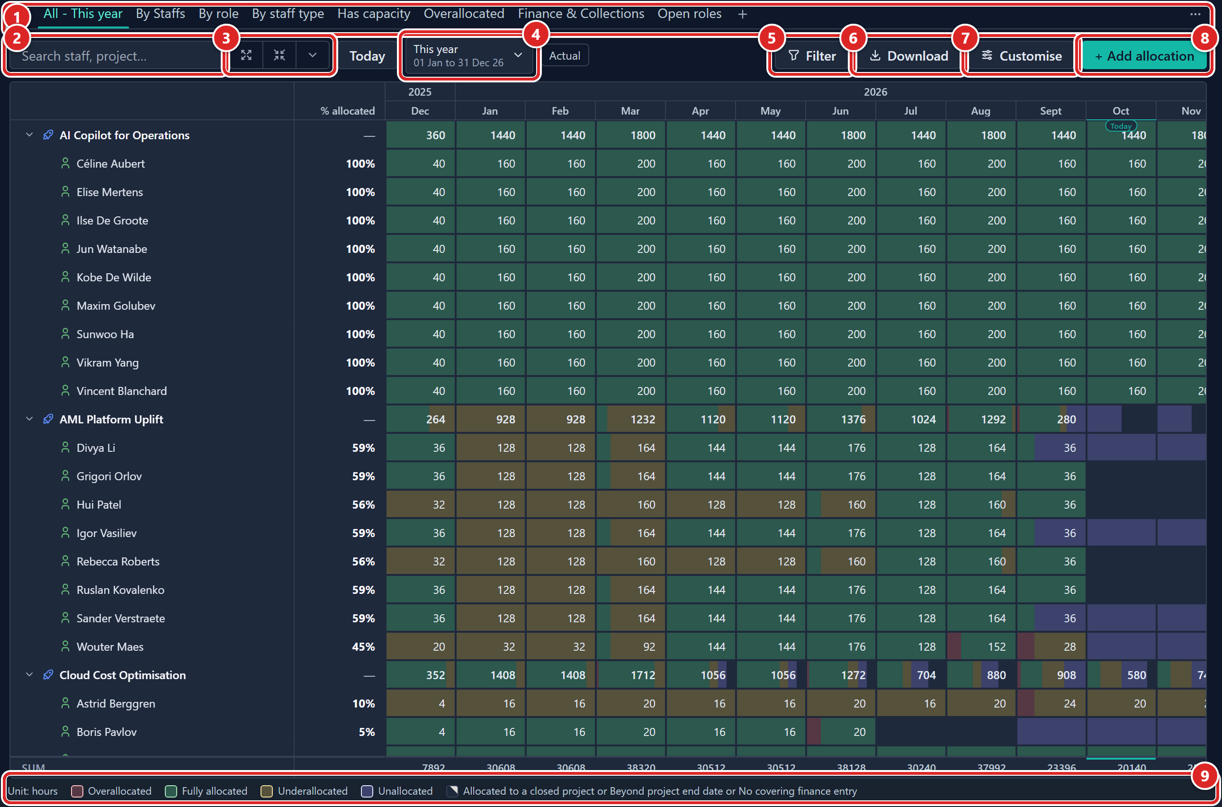Click the person icon beside Elise Mertens
The height and width of the screenshot is (807, 1222).
tap(65, 192)
